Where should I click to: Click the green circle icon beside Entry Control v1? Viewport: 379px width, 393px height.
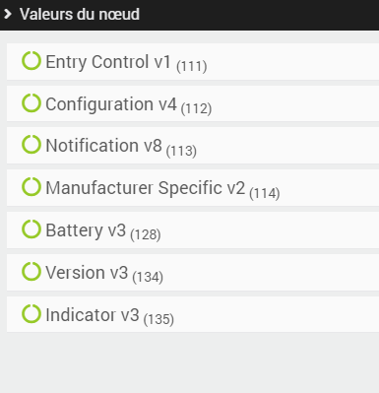click(32, 61)
